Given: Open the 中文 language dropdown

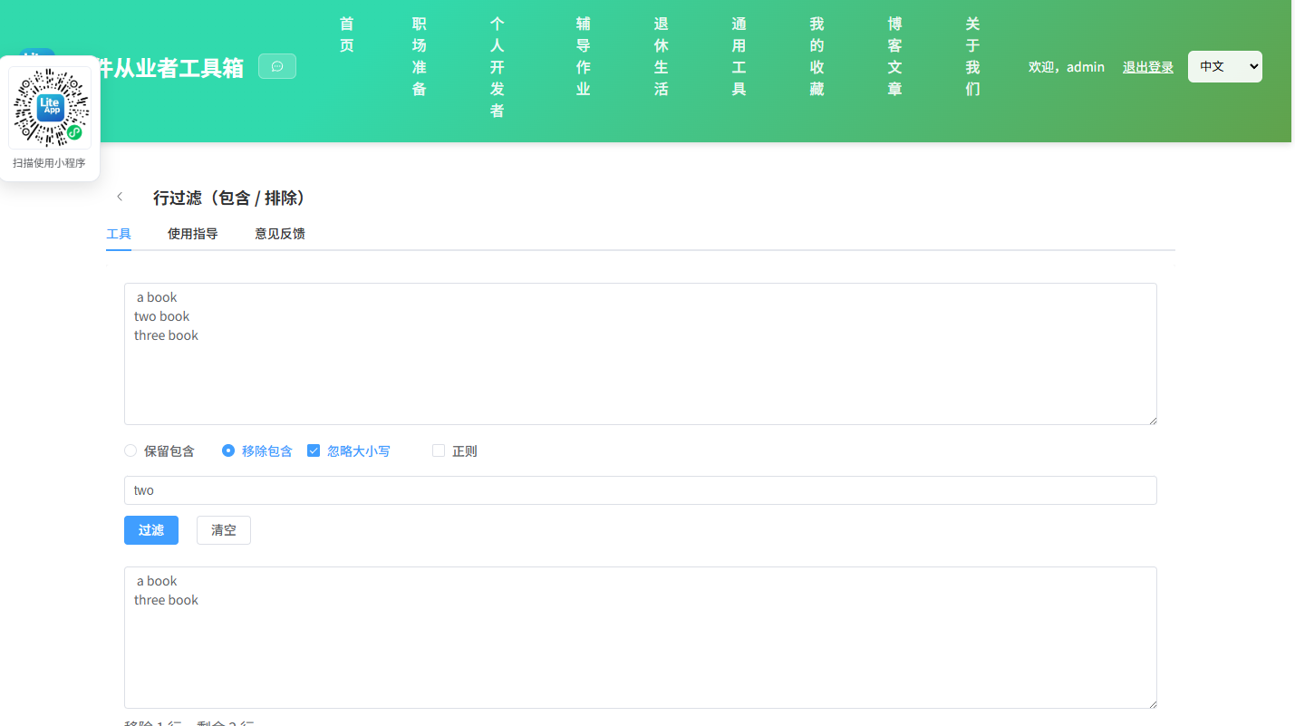Looking at the screenshot, I should click(x=1225, y=66).
